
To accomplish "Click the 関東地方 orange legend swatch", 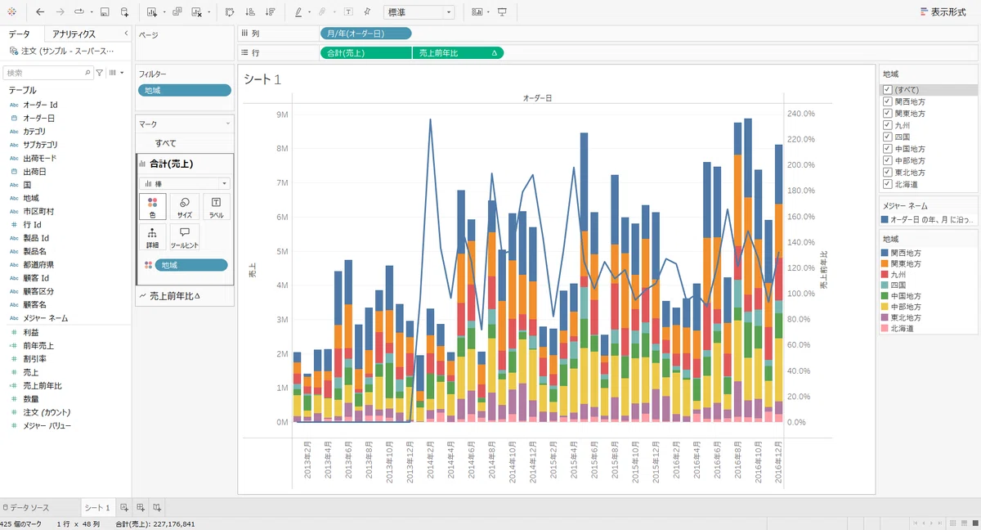I will point(885,264).
